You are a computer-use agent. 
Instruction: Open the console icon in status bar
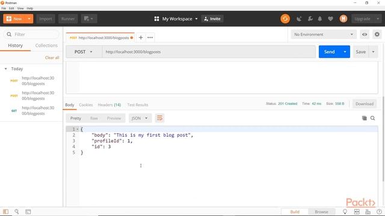coord(28,212)
